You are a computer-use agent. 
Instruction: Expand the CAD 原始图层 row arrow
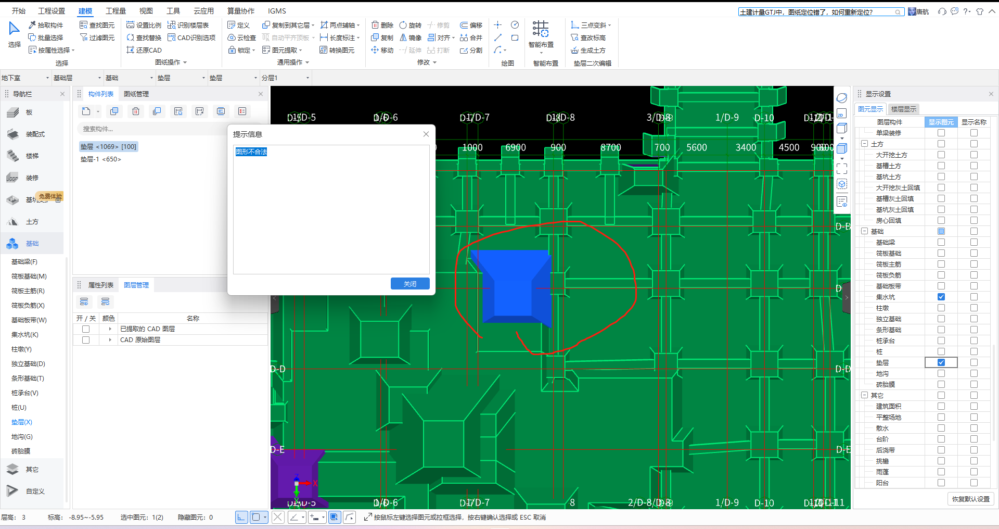[x=110, y=340]
